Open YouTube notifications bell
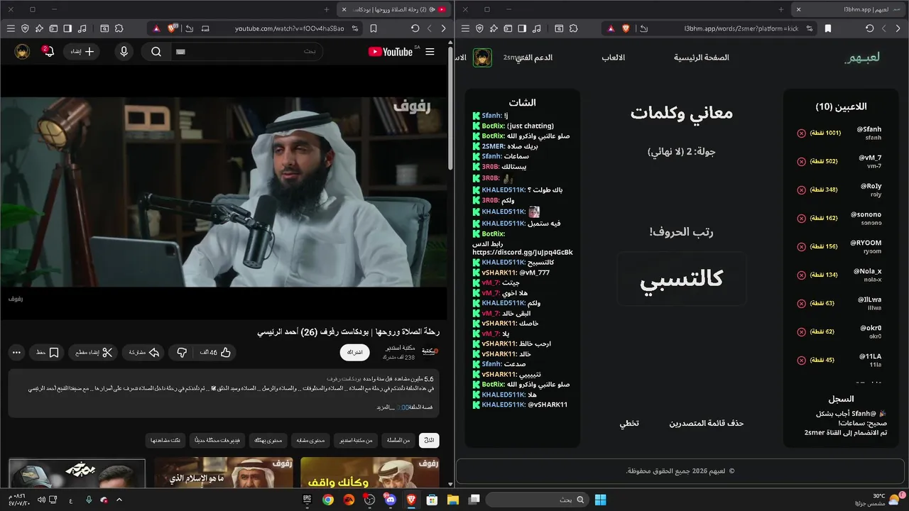This screenshot has width=909, height=511. pyautogui.click(x=48, y=52)
